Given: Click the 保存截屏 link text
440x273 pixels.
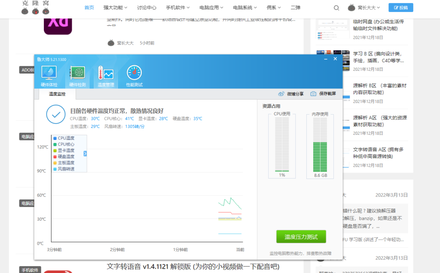Looking at the screenshot, I should [x=327, y=94].
